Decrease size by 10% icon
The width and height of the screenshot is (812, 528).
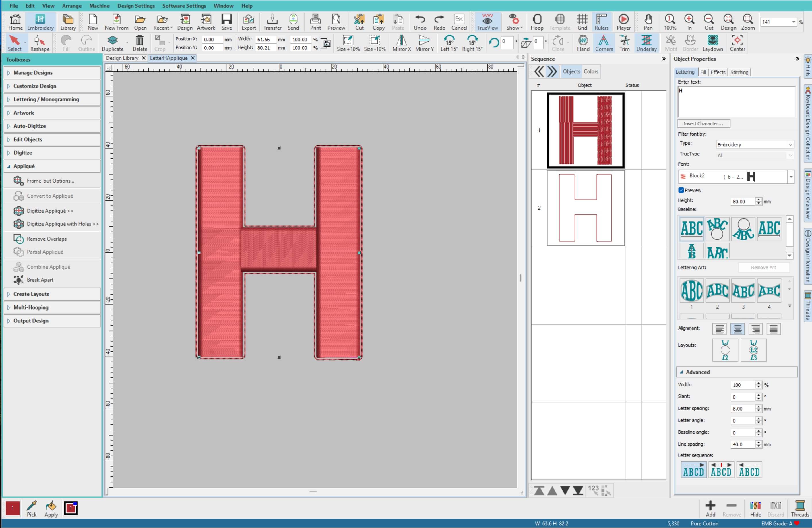375,43
